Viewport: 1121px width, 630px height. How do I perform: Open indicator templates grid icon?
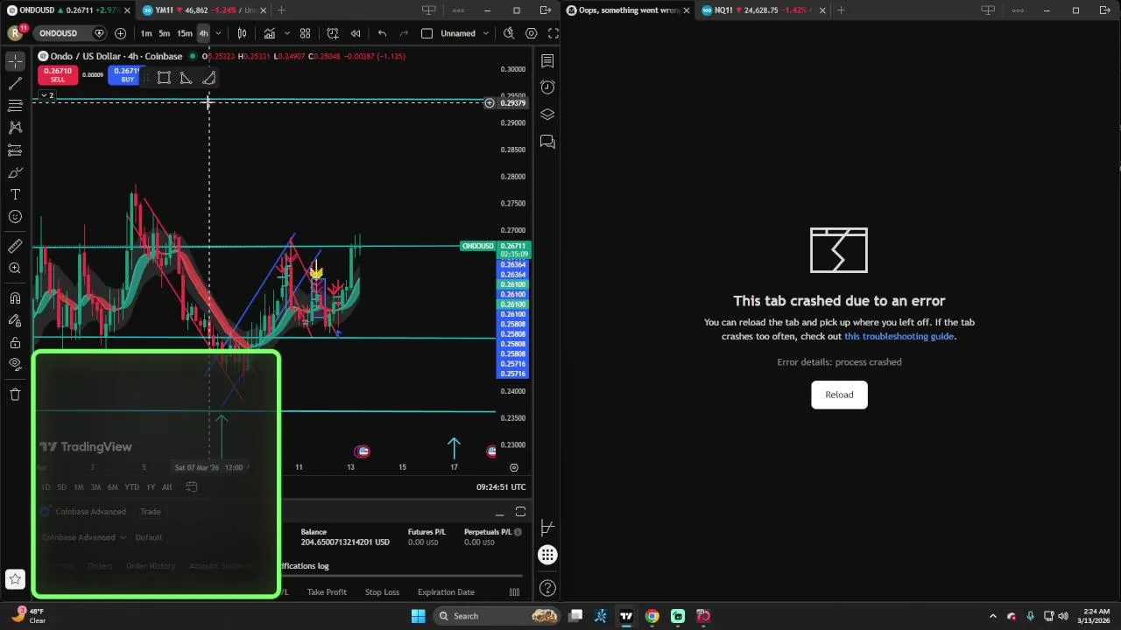305,33
